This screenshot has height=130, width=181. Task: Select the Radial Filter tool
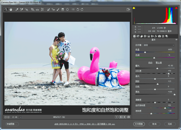pos(68,10)
